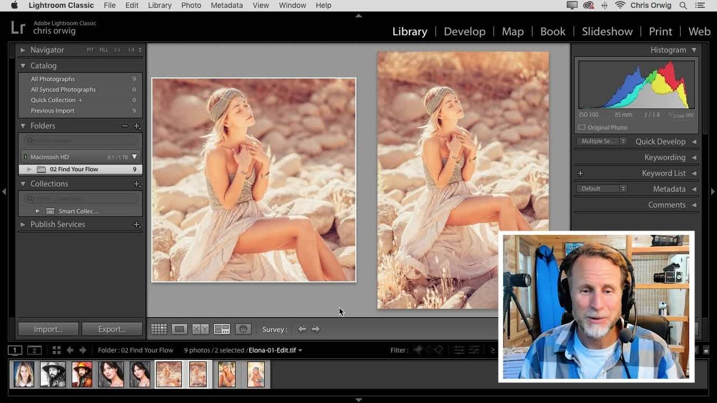Switch to Grid view in toolbar
Image resolution: width=717 pixels, height=403 pixels.
tap(159, 329)
